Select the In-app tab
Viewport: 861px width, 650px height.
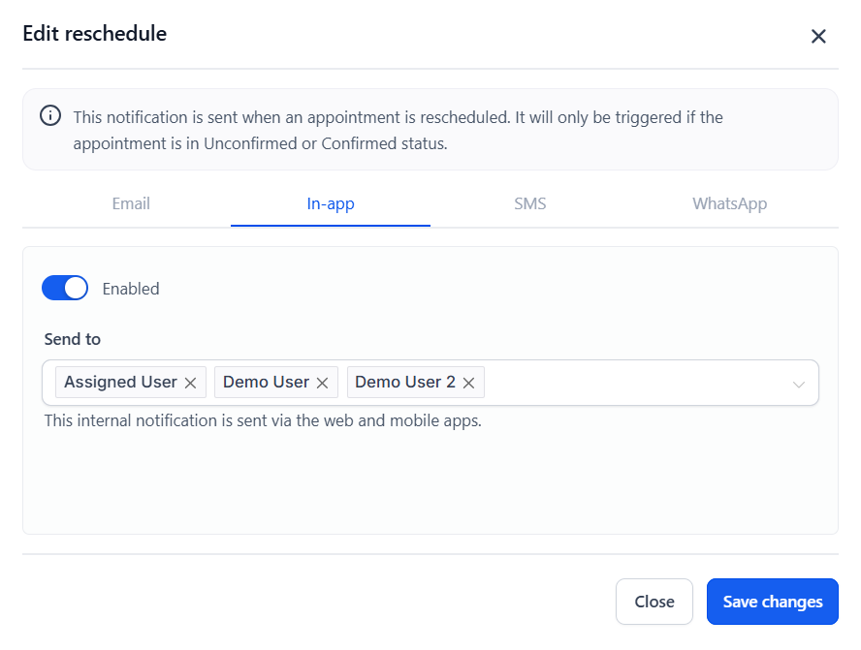(331, 203)
